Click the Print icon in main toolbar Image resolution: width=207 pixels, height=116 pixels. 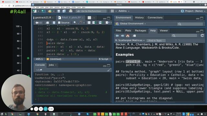pos(71,11)
